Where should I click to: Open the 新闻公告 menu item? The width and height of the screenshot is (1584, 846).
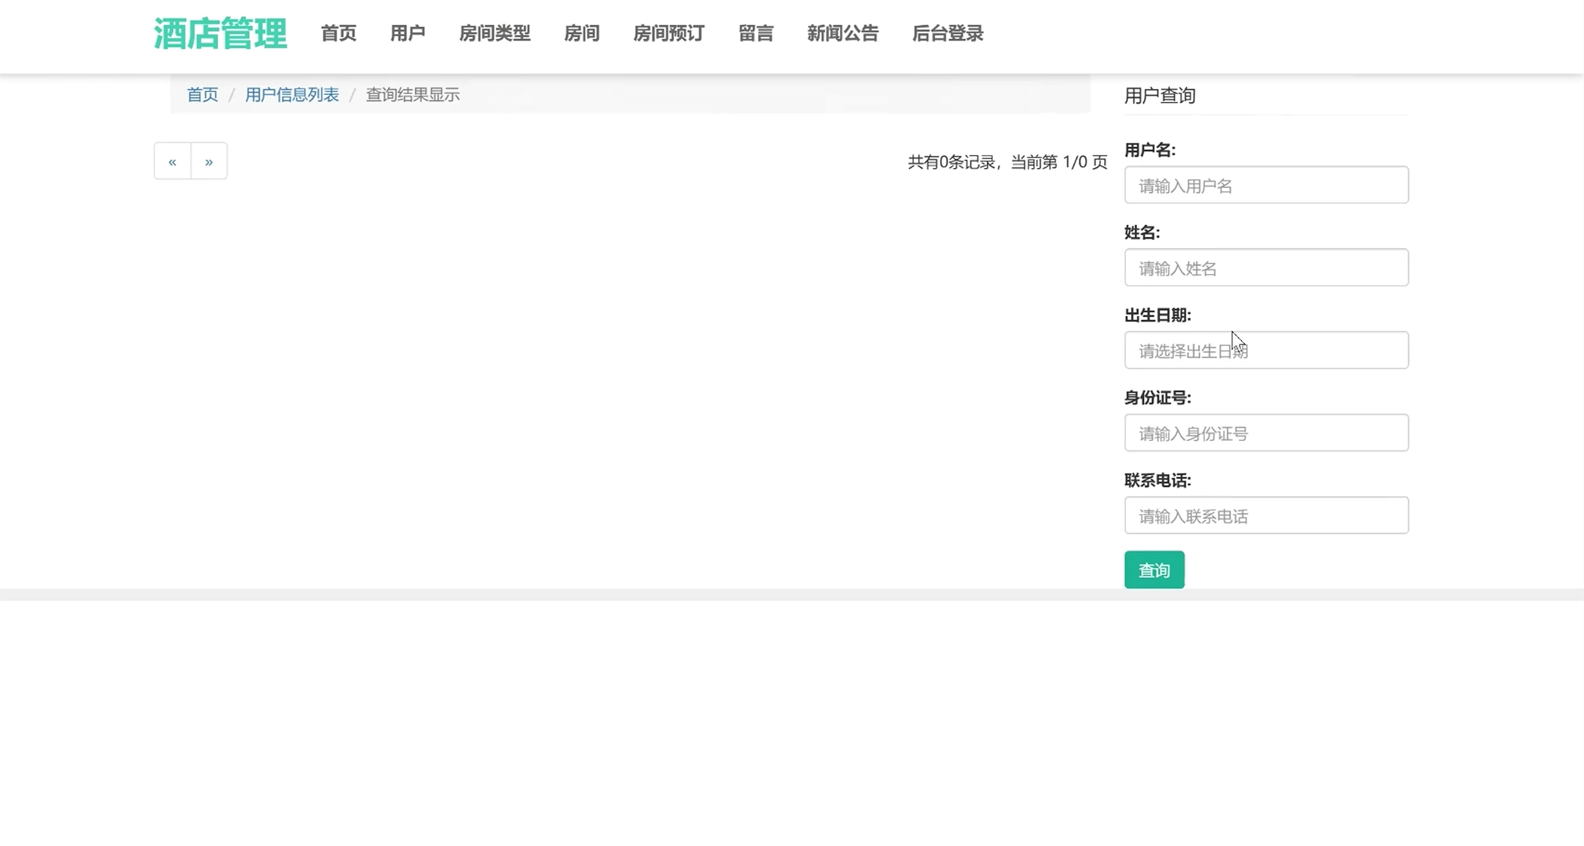(x=842, y=33)
